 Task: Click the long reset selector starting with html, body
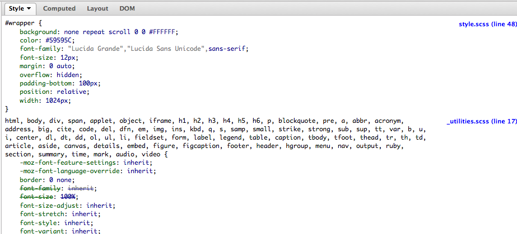(216, 137)
